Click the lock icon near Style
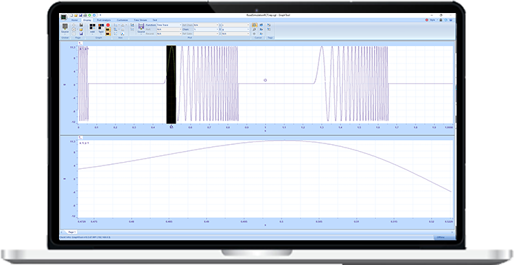514x265 pixels. point(441,20)
